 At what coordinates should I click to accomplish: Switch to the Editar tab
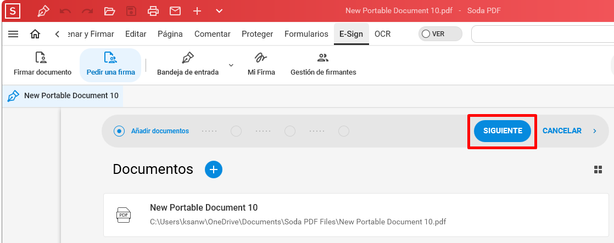tap(136, 34)
